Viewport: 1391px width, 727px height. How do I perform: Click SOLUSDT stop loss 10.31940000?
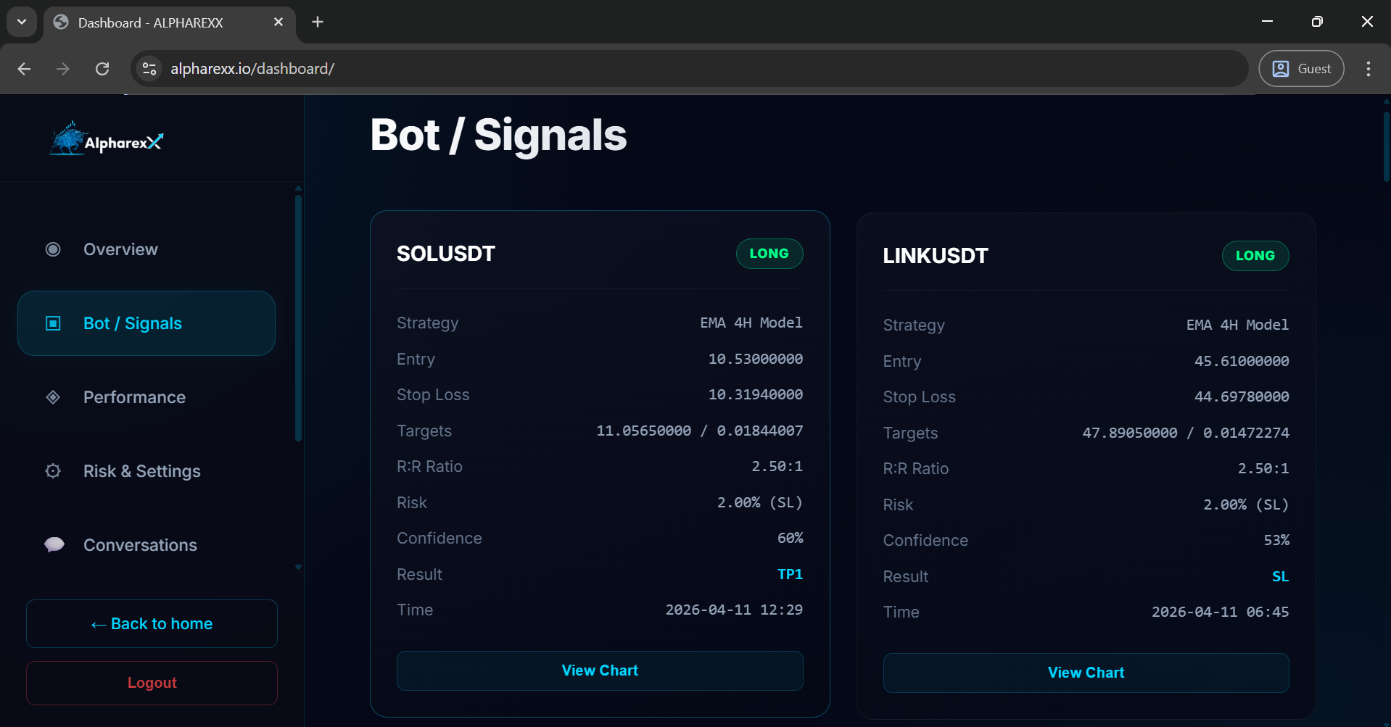[x=755, y=394]
